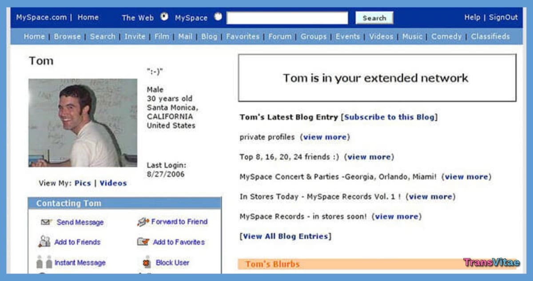Click Subscribe to this Blog link
Screen dimensions: 533x281
pos(389,117)
